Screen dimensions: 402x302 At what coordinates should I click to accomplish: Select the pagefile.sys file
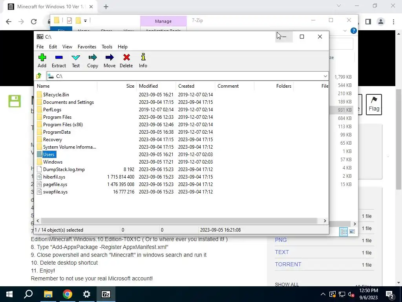(x=55, y=184)
